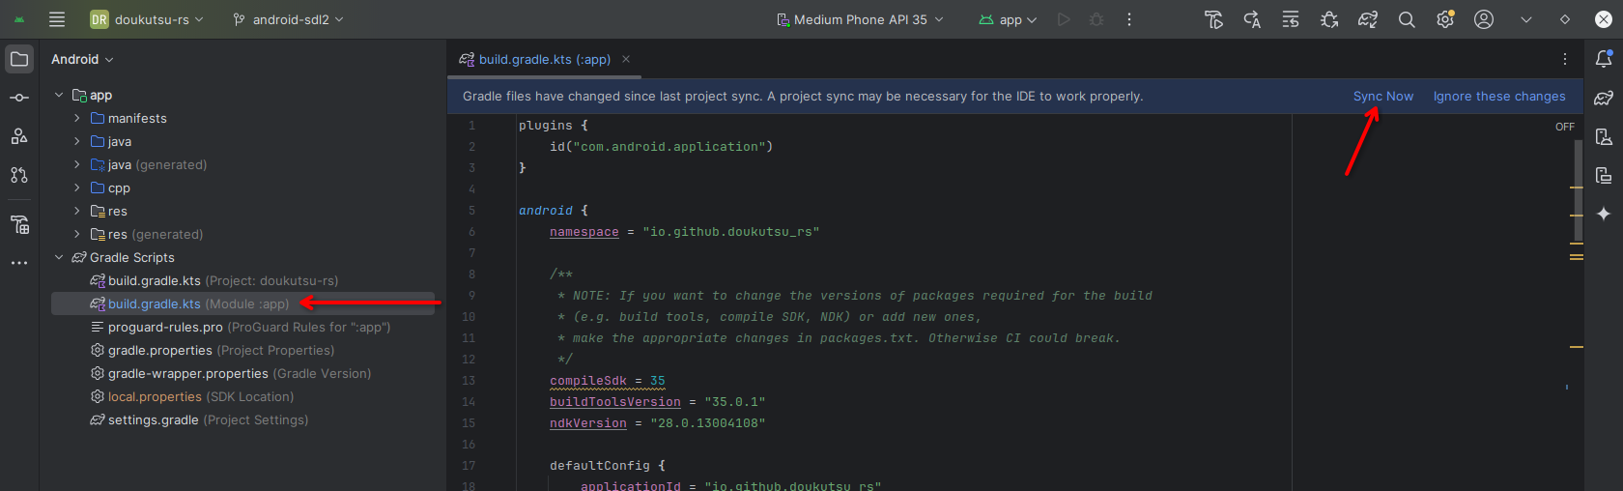
Task: Open the Notifications panel bell icon
Action: pos(1604,59)
